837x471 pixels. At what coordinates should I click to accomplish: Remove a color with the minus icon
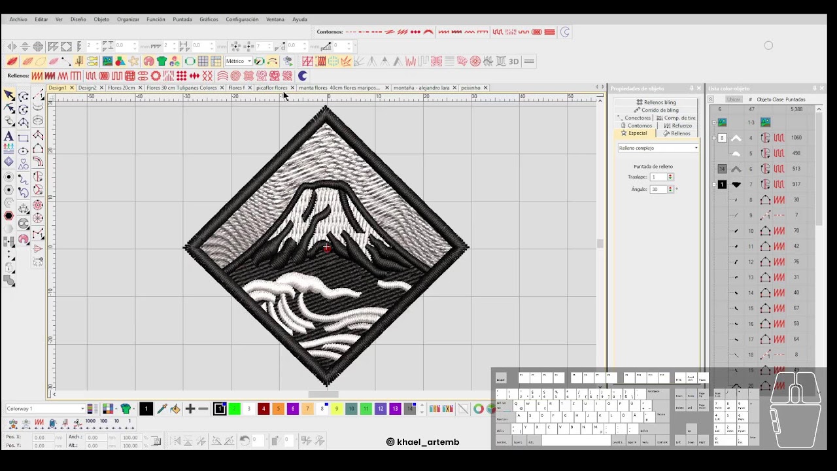click(x=203, y=409)
